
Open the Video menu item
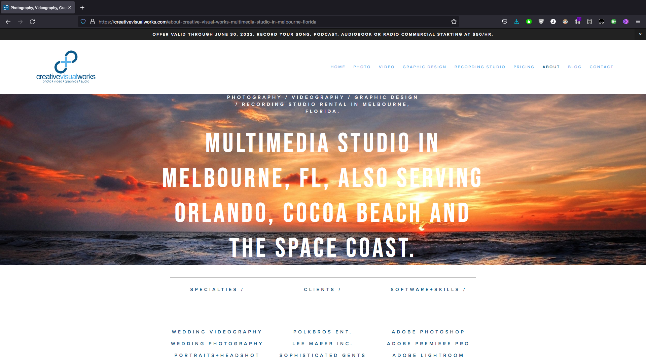pos(387,67)
